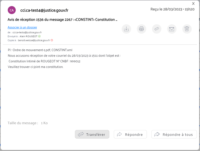
Task: Delete the message with the trash icon
Action: click(x=187, y=29)
